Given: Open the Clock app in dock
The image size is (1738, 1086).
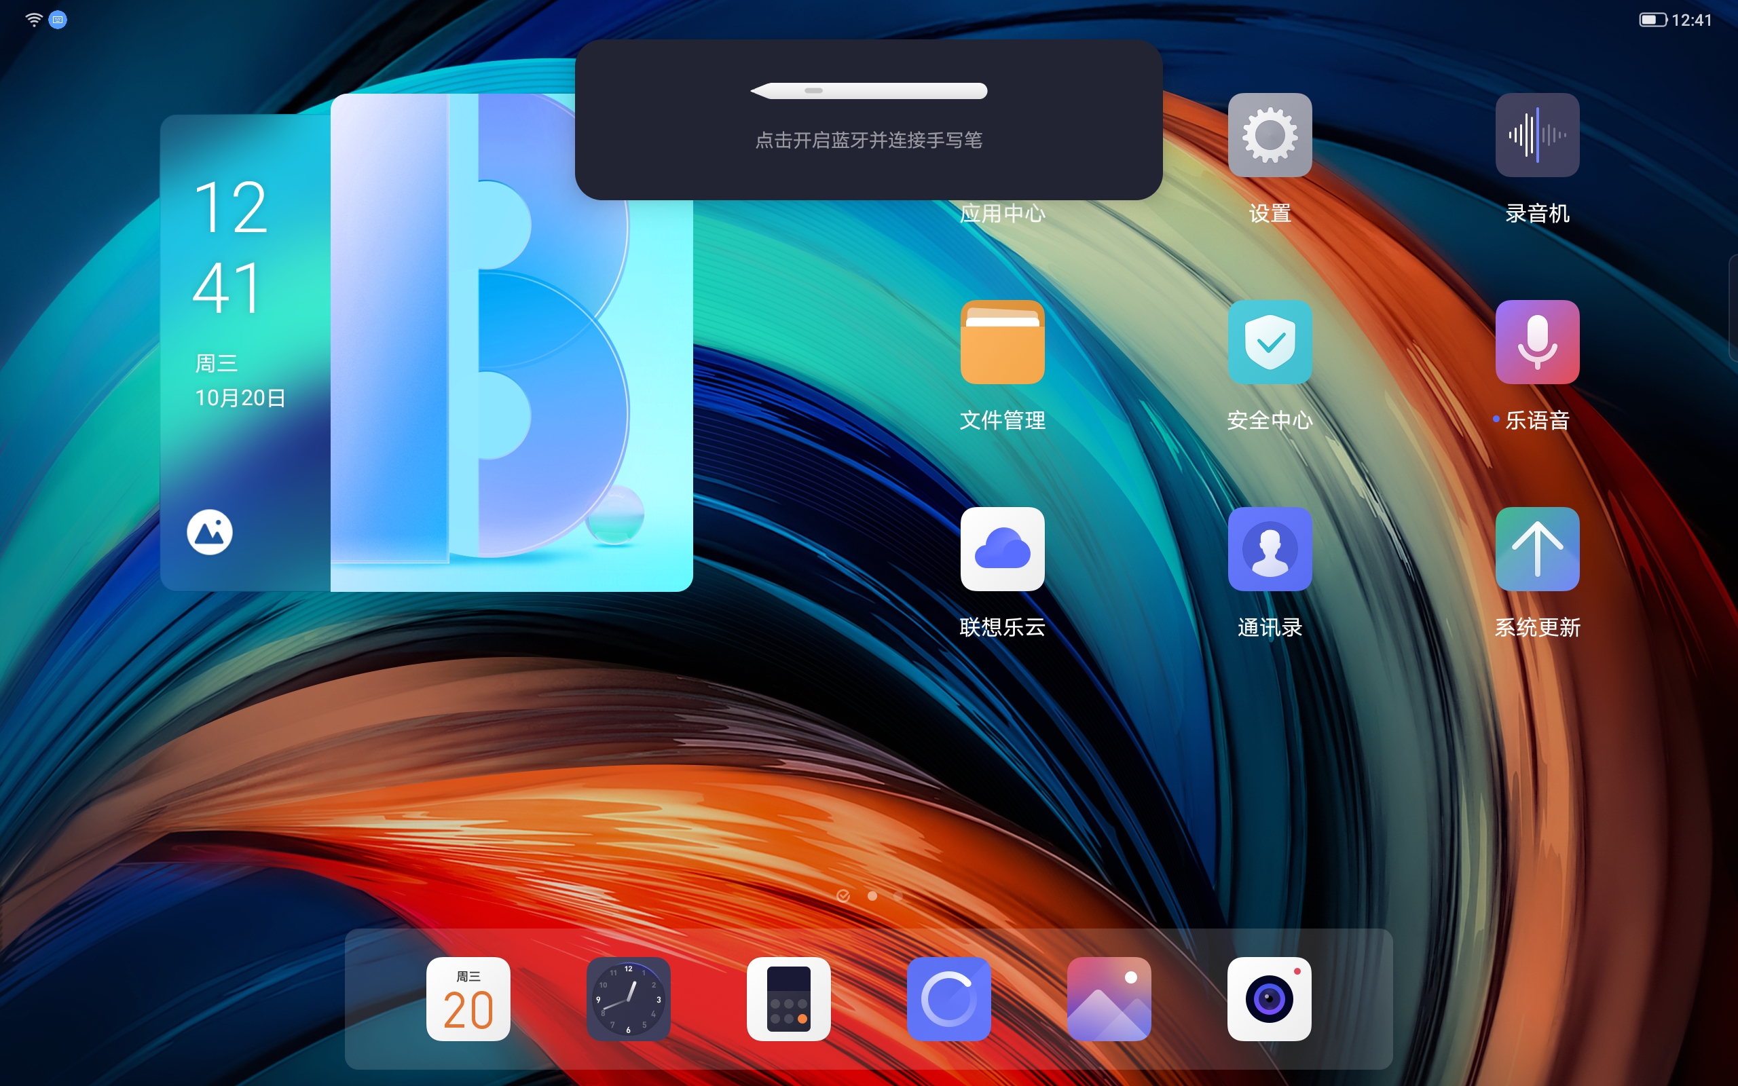Looking at the screenshot, I should click(629, 998).
